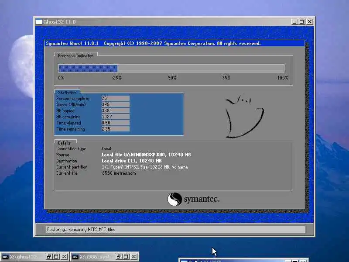Screen dimensions: 349x262
Task: Maximize the Ghost32 11.0 window
Action: click(x=301, y=22)
